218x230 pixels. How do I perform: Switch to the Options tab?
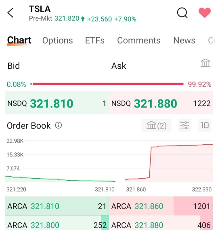(x=58, y=40)
